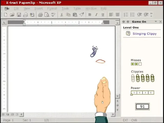Click the third empty Misses box
164x123 pixels.
[x=140, y=64]
